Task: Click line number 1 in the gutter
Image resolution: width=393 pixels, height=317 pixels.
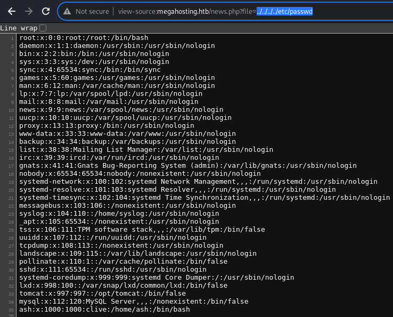Action: 13,38
